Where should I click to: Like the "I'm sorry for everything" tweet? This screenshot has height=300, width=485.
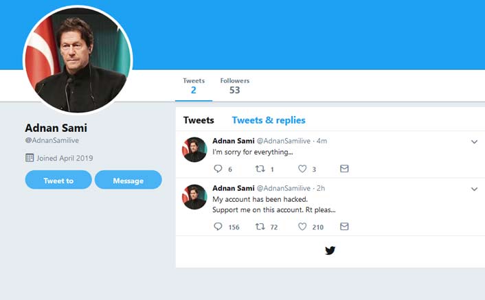[x=302, y=169]
